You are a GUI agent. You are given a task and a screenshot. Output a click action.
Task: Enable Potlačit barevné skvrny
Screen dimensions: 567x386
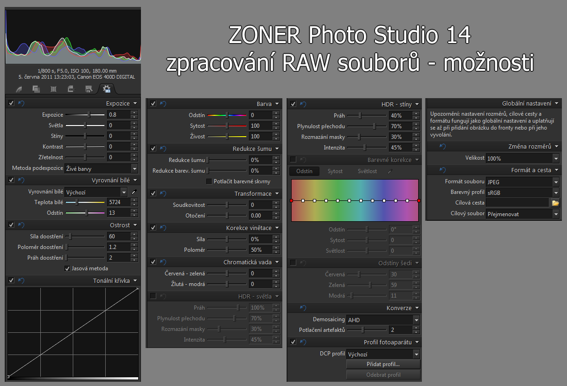point(209,181)
